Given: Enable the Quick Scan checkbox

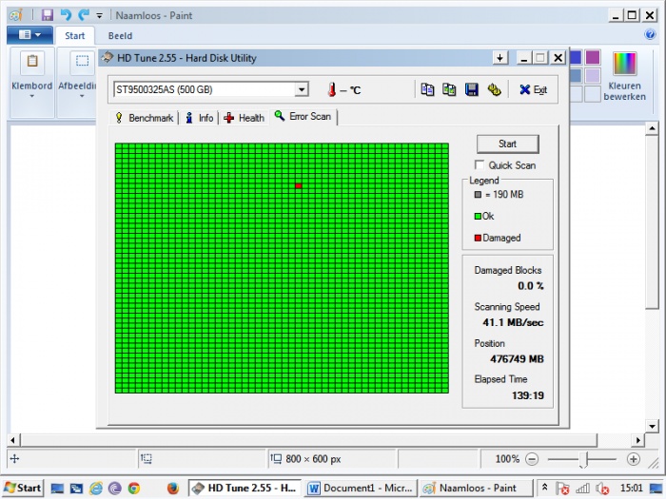Looking at the screenshot, I should click(480, 164).
